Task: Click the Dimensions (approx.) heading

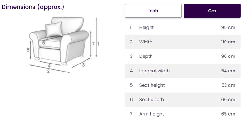Action: tap(33, 7)
